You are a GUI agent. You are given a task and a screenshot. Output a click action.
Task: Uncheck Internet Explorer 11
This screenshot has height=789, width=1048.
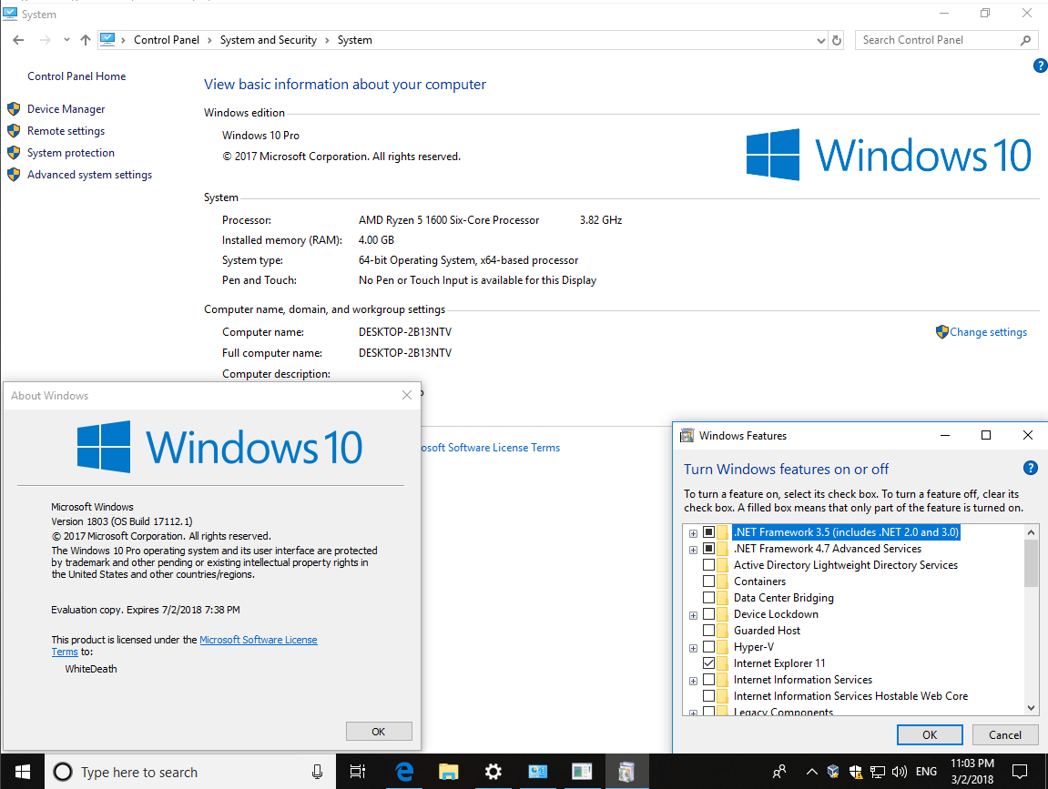point(708,663)
